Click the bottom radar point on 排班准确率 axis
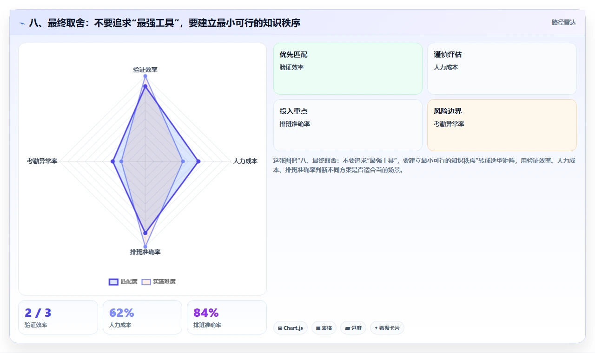 pyautogui.click(x=145, y=246)
